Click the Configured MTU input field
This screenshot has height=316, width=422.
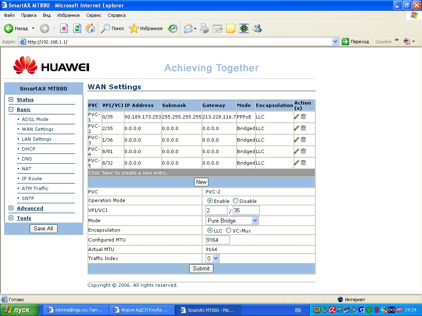(218, 240)
